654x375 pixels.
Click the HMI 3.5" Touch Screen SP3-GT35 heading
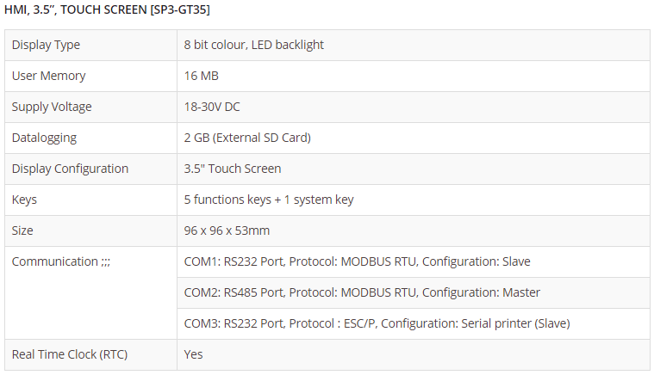(x=108, y=9)
